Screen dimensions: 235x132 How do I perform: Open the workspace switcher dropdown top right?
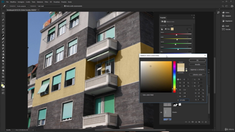(x=227, y=6)
